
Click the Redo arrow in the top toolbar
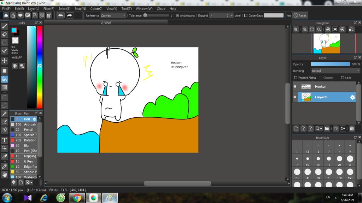(x=69, y=16)
